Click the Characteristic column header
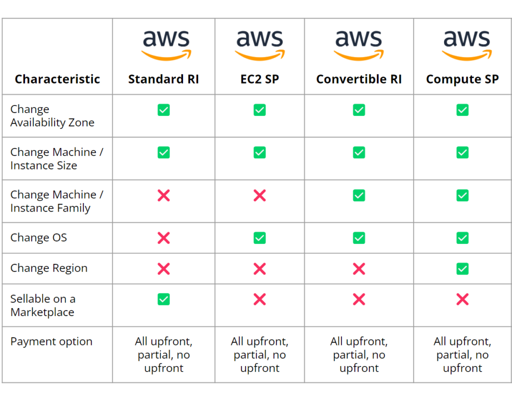The height and width of the screenshot is (399, 512). tap(57, 79)
